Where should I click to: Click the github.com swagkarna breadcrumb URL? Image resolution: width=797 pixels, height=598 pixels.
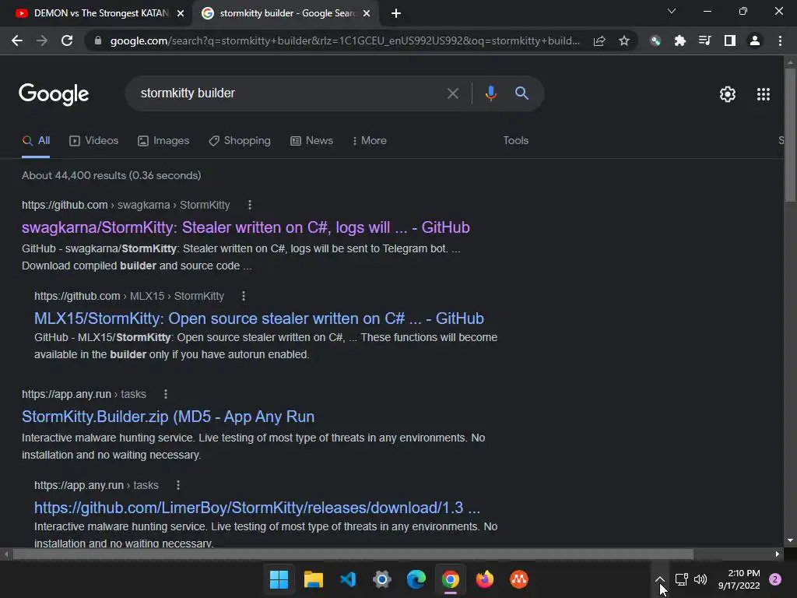(x=126, y=205)
